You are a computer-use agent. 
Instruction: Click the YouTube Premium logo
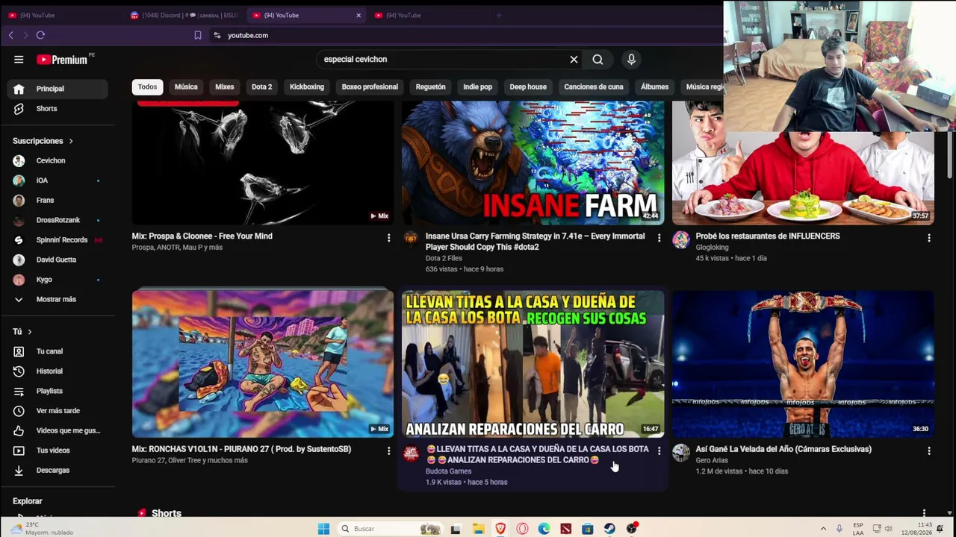61,60
